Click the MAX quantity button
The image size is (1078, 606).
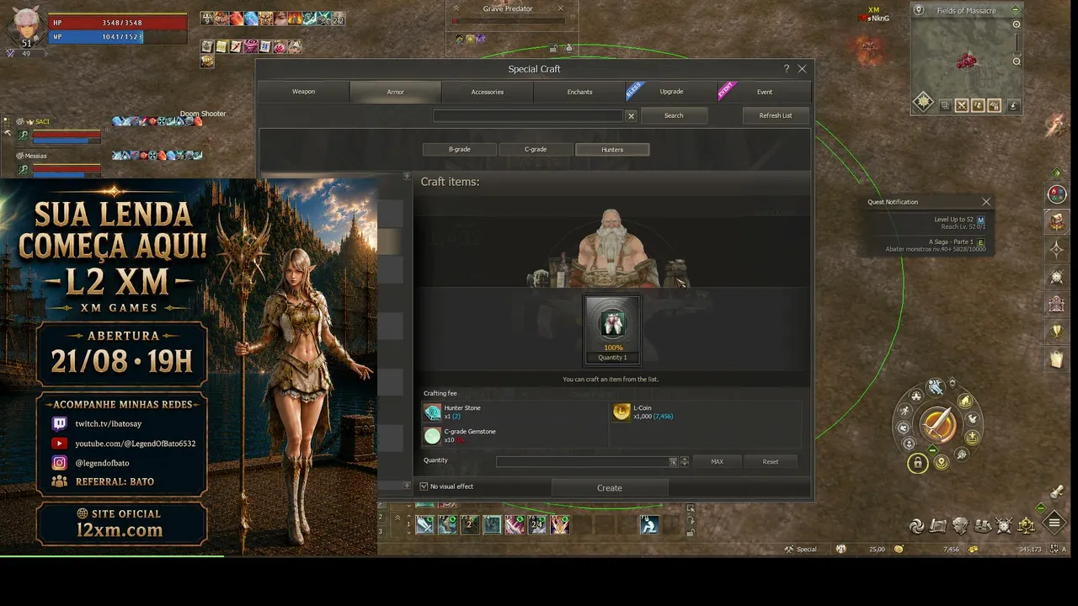(x=718, y=461)
